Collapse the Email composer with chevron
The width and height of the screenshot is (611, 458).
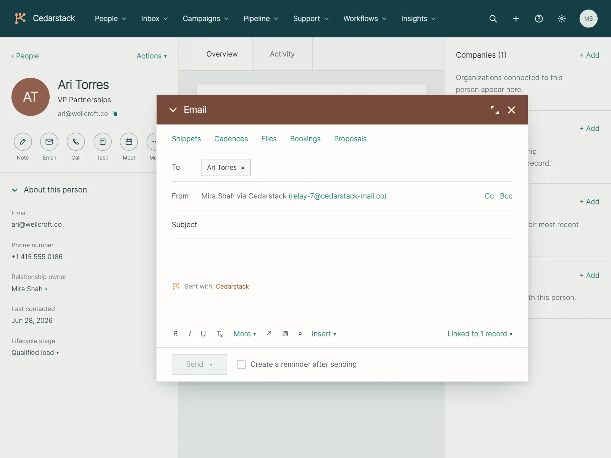pos(173,110)
